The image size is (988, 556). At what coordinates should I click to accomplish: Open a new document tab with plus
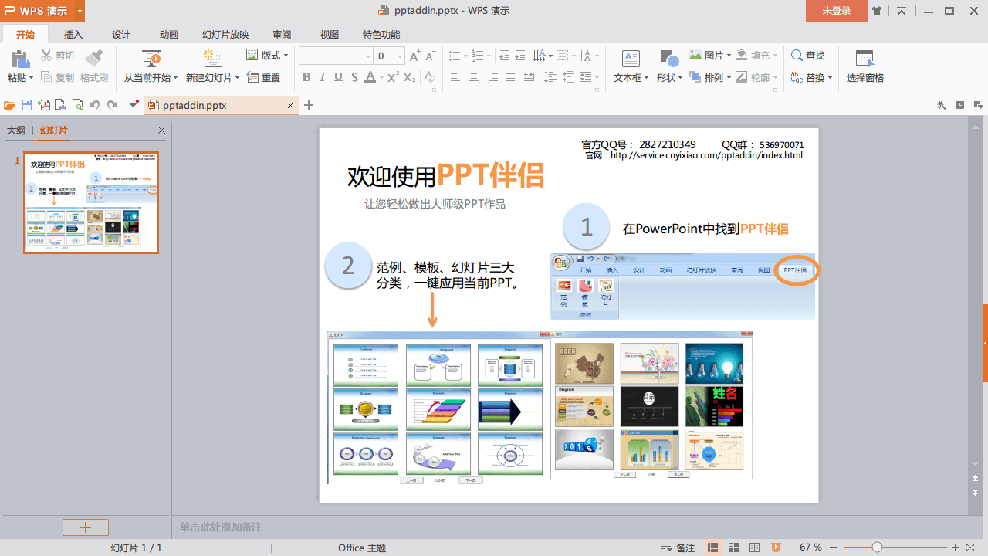click(x=309, y=105)
